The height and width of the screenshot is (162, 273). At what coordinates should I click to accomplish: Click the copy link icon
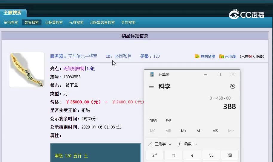tap(197, 56)
